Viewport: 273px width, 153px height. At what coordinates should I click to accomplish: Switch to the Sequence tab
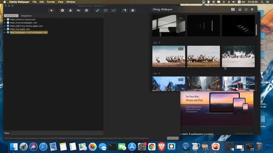pyautogui.click(x=26, y=16)
